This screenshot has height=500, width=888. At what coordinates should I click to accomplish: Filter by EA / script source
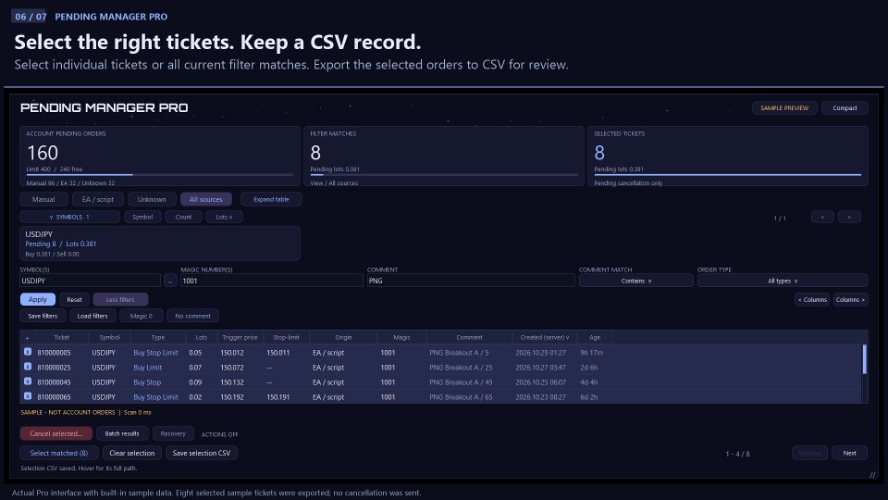(98, 200)
